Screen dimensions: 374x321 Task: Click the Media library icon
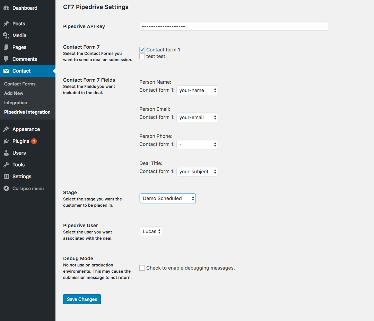pos(6,35)
